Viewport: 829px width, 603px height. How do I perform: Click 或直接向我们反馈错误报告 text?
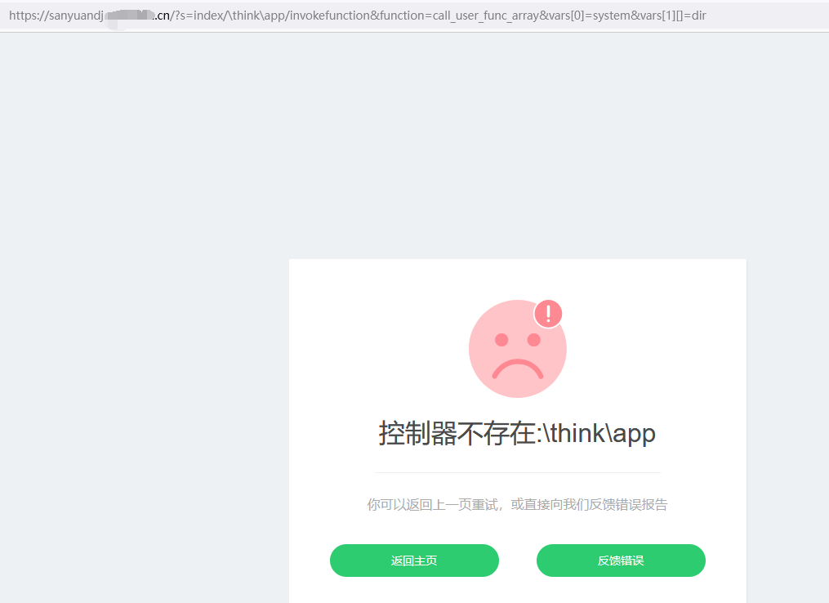tap(589, 505)
